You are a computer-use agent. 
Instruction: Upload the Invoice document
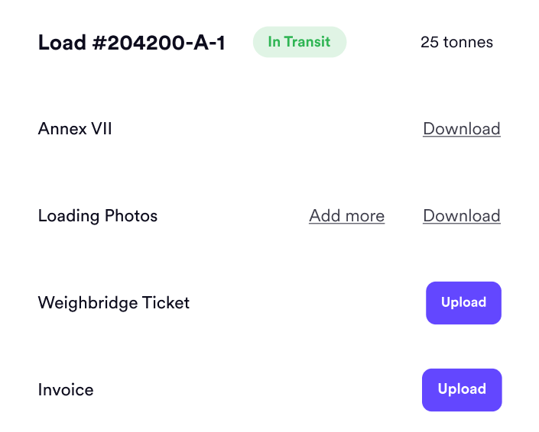[462, 390]
